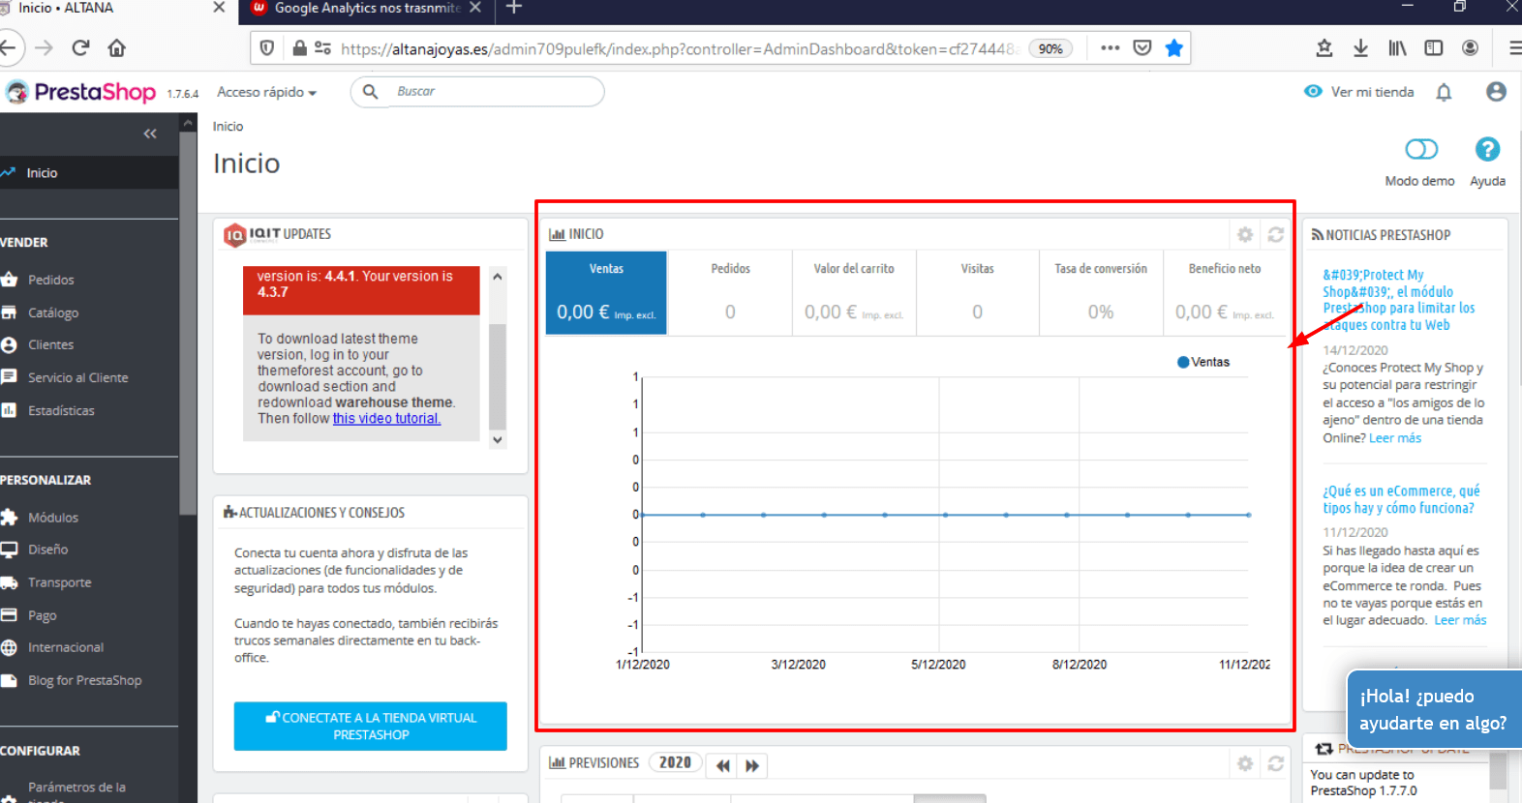
Task: Click the PrestaShop logo
Action: coord(80,92)
